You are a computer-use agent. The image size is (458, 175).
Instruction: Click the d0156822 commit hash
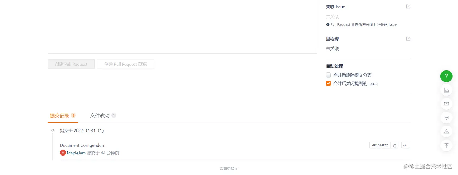click(x=380, y=145)
